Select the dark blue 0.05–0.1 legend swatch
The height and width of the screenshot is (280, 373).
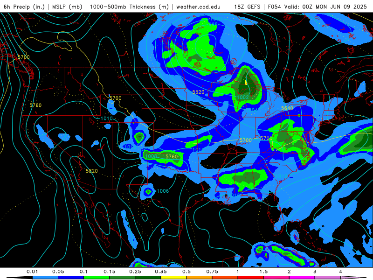pyautogui.click(x=71, y=278)
